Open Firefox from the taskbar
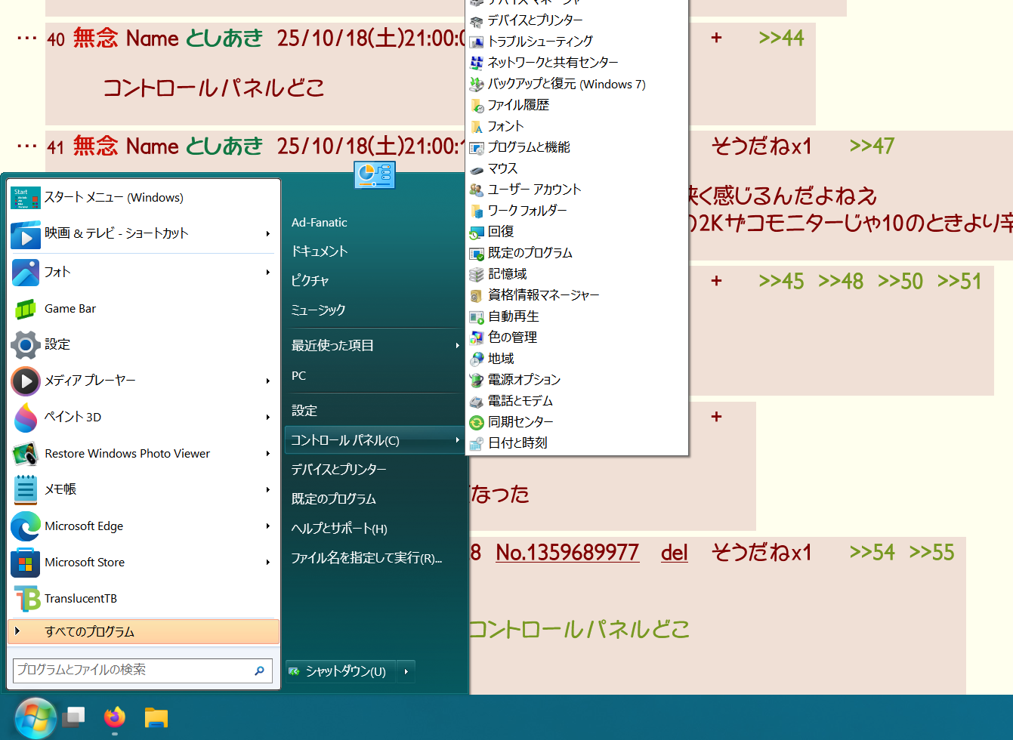This screenshot has height=740, width=1013. pyautogui.click(x=115, y=717)
